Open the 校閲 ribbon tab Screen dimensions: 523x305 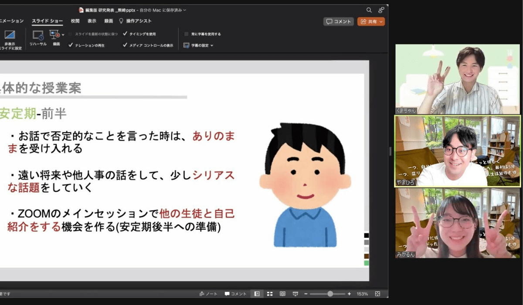(75, 21)
